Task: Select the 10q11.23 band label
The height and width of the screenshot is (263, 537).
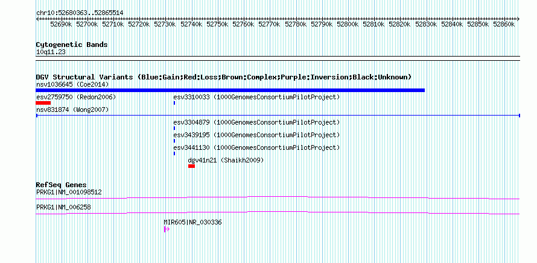Action: [x=51, y=52]
